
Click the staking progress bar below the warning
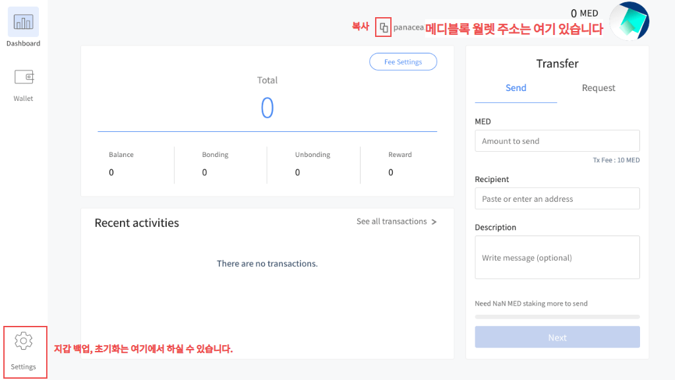point(557,317)
